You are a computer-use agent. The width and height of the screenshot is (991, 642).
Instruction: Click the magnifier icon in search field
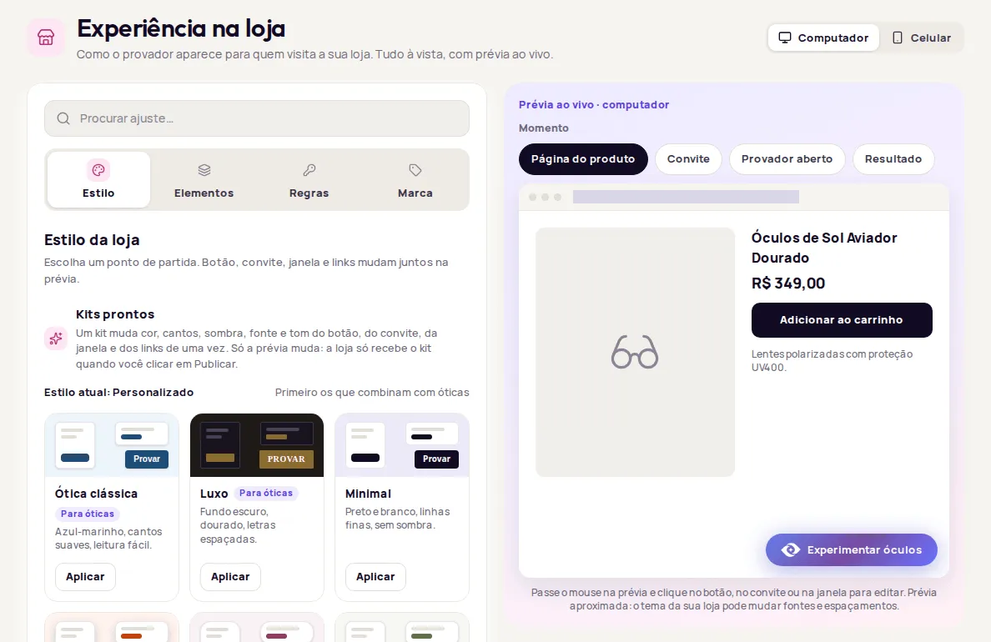pyautogui.click(x=63, y=118)
